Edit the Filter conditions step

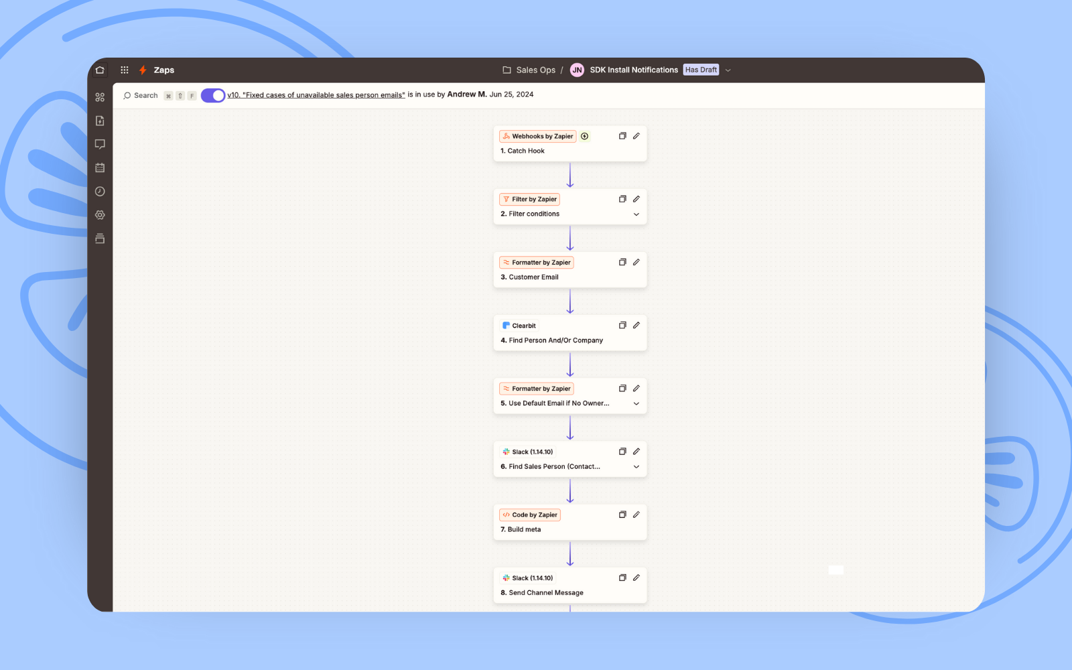coord(636,199)
